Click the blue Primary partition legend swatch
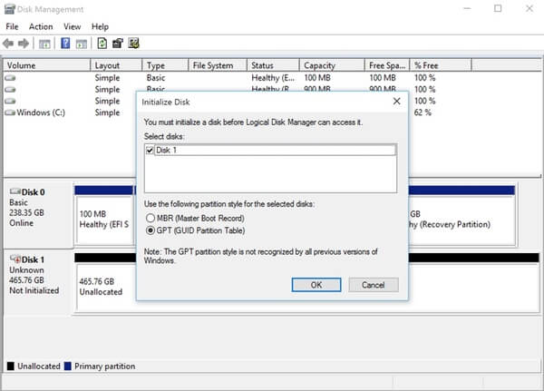This screenshot has height=391, width=544. coord(68,367)
